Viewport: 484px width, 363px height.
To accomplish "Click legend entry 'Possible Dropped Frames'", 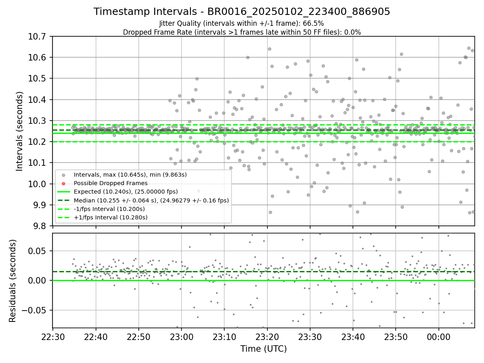I will pos(111,183).
